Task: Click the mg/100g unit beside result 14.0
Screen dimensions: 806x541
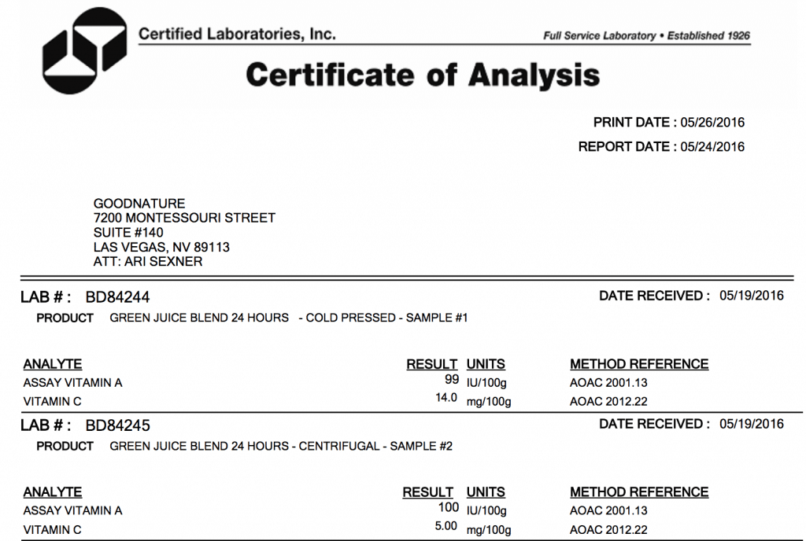Action: click(489, 401)
